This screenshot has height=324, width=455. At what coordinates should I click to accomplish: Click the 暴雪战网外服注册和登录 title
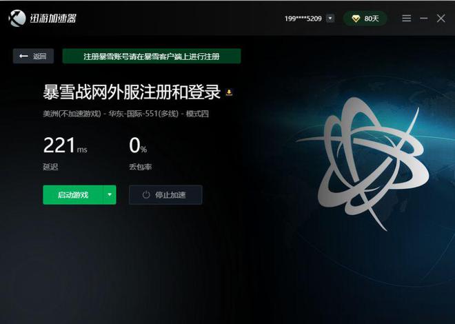pos(132,92)
